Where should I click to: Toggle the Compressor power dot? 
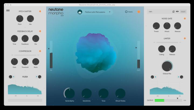40,51
